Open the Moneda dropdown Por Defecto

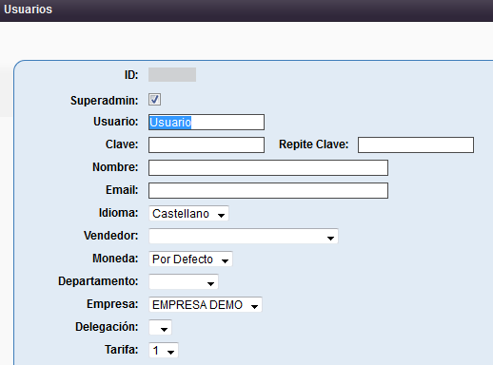(190, 259)
